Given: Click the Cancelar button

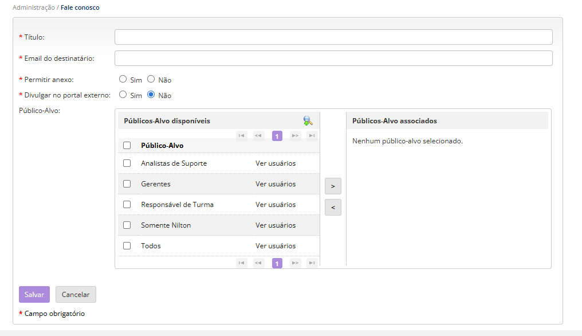Looking at the screenshot, I should (76, 295).
